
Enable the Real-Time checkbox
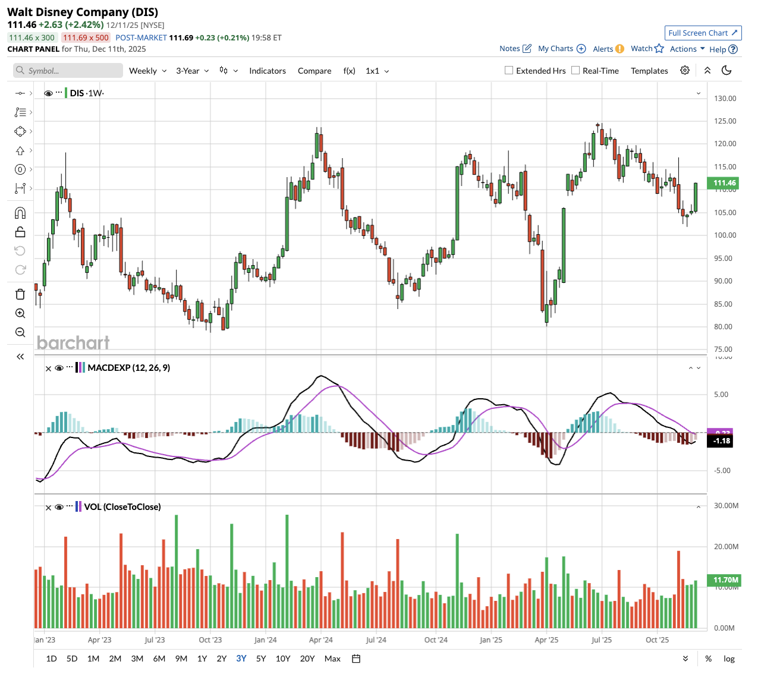(576, 70)
